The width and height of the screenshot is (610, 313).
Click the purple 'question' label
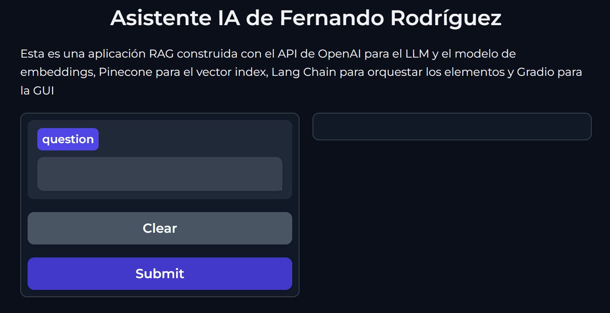tap(68, 139)
